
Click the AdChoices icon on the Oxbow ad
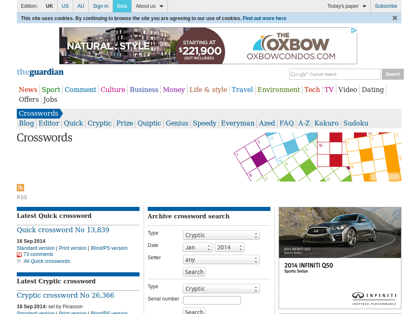[354, 31]
